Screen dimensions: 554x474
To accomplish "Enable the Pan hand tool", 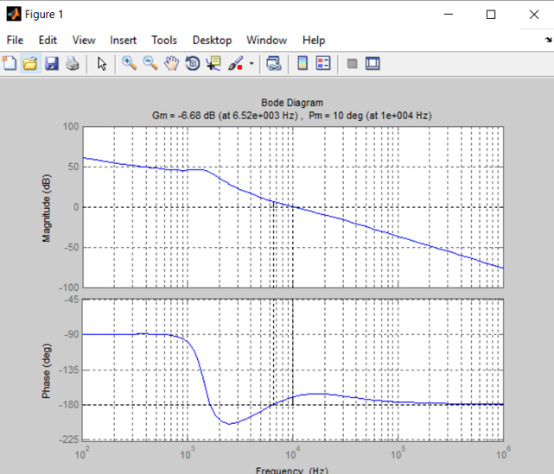I will point(171,63).
